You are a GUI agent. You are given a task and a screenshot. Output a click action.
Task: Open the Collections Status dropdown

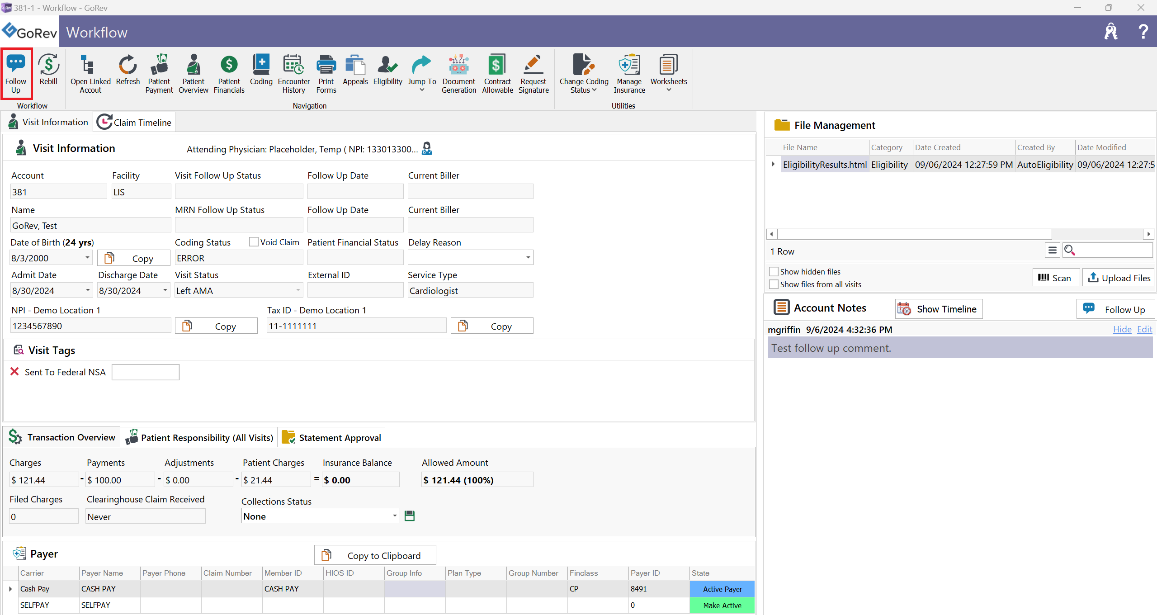point(395,516)
